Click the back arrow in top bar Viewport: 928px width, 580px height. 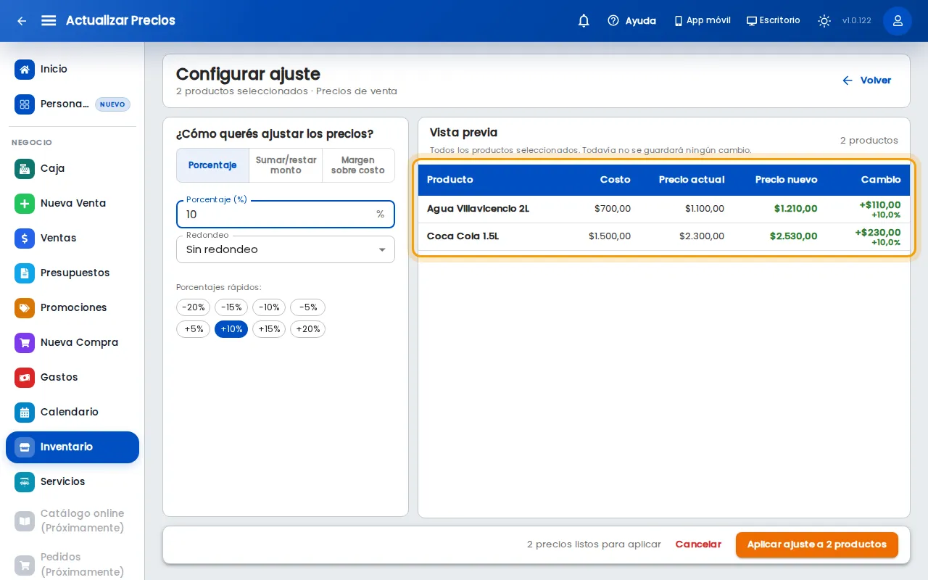click(x=22, y=21)
